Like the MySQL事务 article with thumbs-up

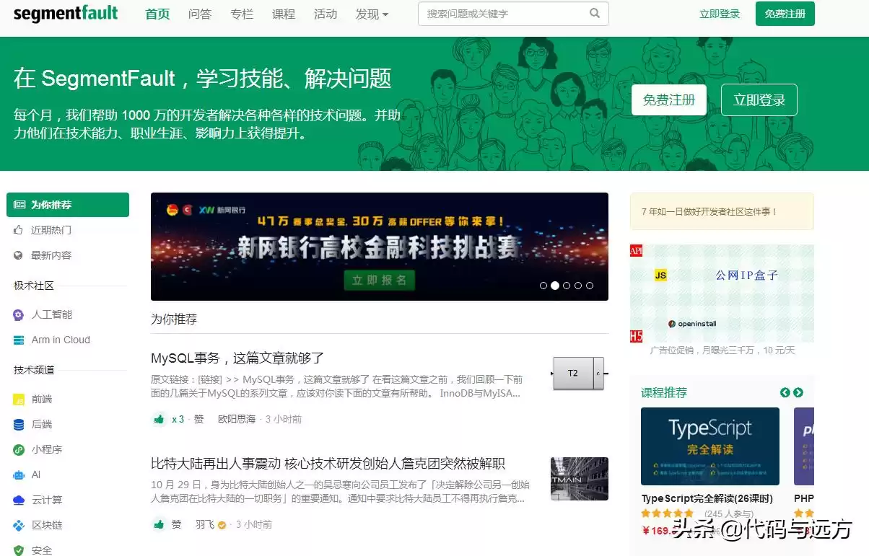tap(159, 418)
